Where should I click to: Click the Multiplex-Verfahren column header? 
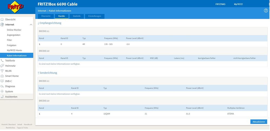pos(236,108)
